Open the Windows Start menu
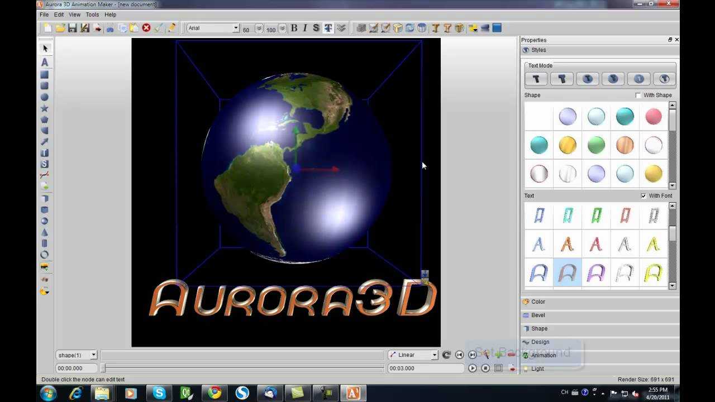This screenshot has height=402, width=715. click(x=49, y=393)
